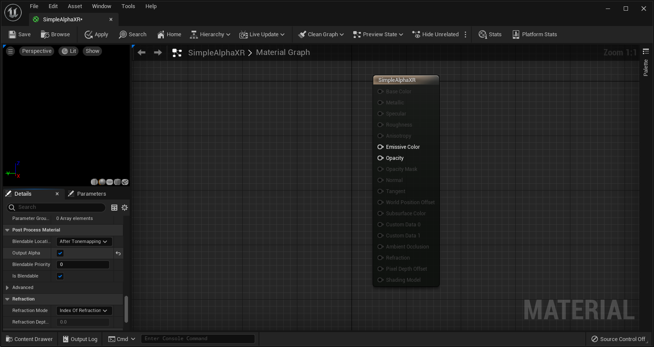Viewport: 654px width, 347px height.
Task: Disable the Is Blendable checkbox
Action: click(60, 276)
